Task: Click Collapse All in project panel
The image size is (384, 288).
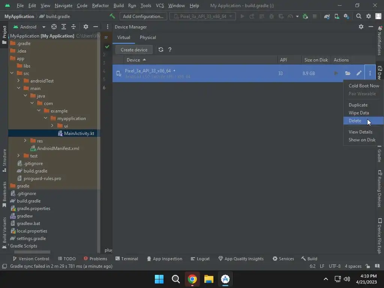Action: coord(73,27)
